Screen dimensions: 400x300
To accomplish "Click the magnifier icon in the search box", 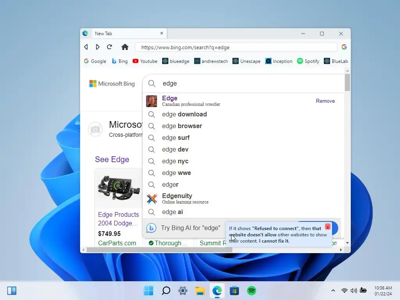I will [x=152, y=84].
